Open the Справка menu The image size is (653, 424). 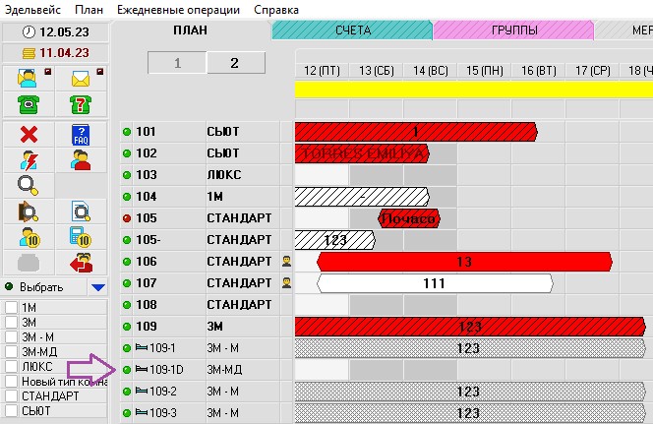tap(276, 9)
